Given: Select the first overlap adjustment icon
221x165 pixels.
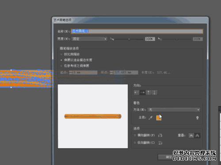Looking at the screenshot, I should [x=191, y=136].
